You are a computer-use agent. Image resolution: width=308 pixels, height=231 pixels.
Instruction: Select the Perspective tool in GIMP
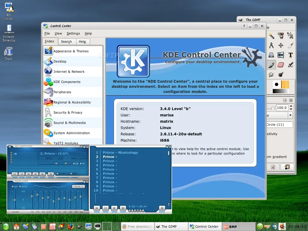(x=271, y=55)
